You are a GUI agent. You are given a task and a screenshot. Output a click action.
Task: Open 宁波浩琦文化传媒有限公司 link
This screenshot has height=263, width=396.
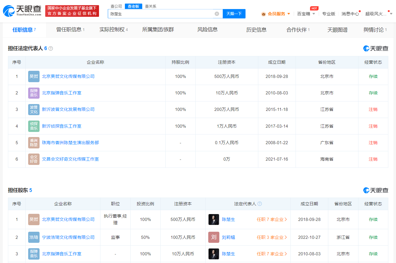(68, 237)
